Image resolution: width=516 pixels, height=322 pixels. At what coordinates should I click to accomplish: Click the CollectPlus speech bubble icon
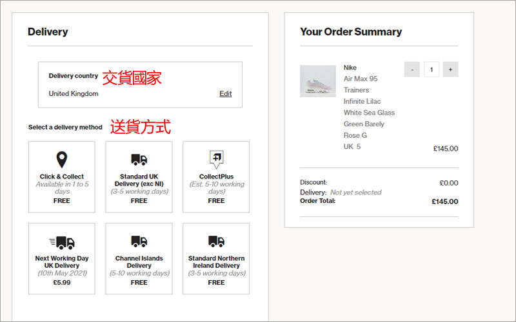point(216,158)
